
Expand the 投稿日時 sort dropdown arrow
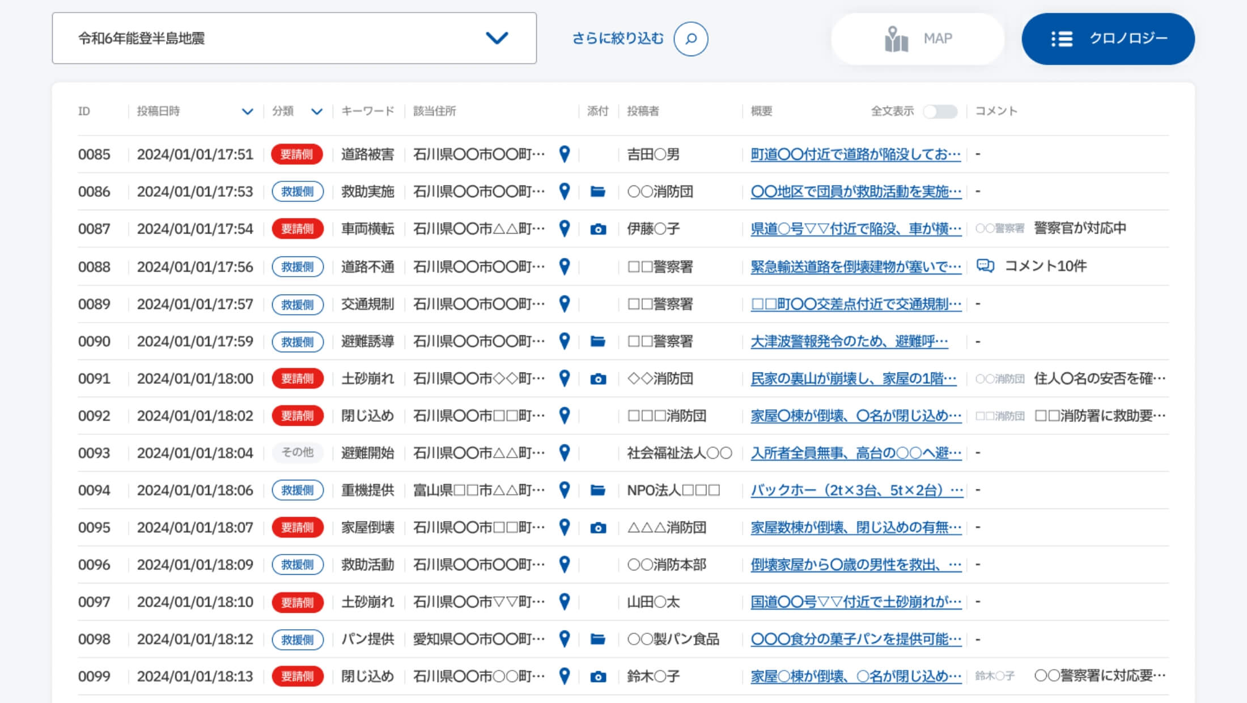tap(247, 112)
